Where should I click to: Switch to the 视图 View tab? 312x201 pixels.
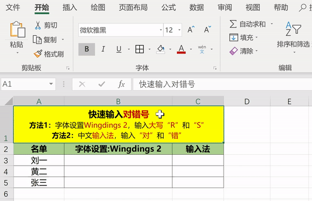[253, 8]
